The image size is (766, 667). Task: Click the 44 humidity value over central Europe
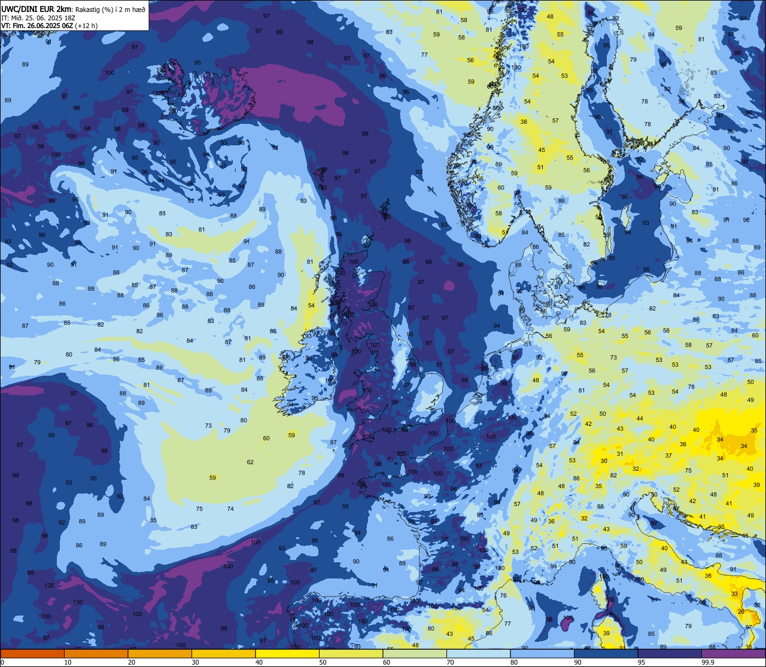click(x=640, y=418)
